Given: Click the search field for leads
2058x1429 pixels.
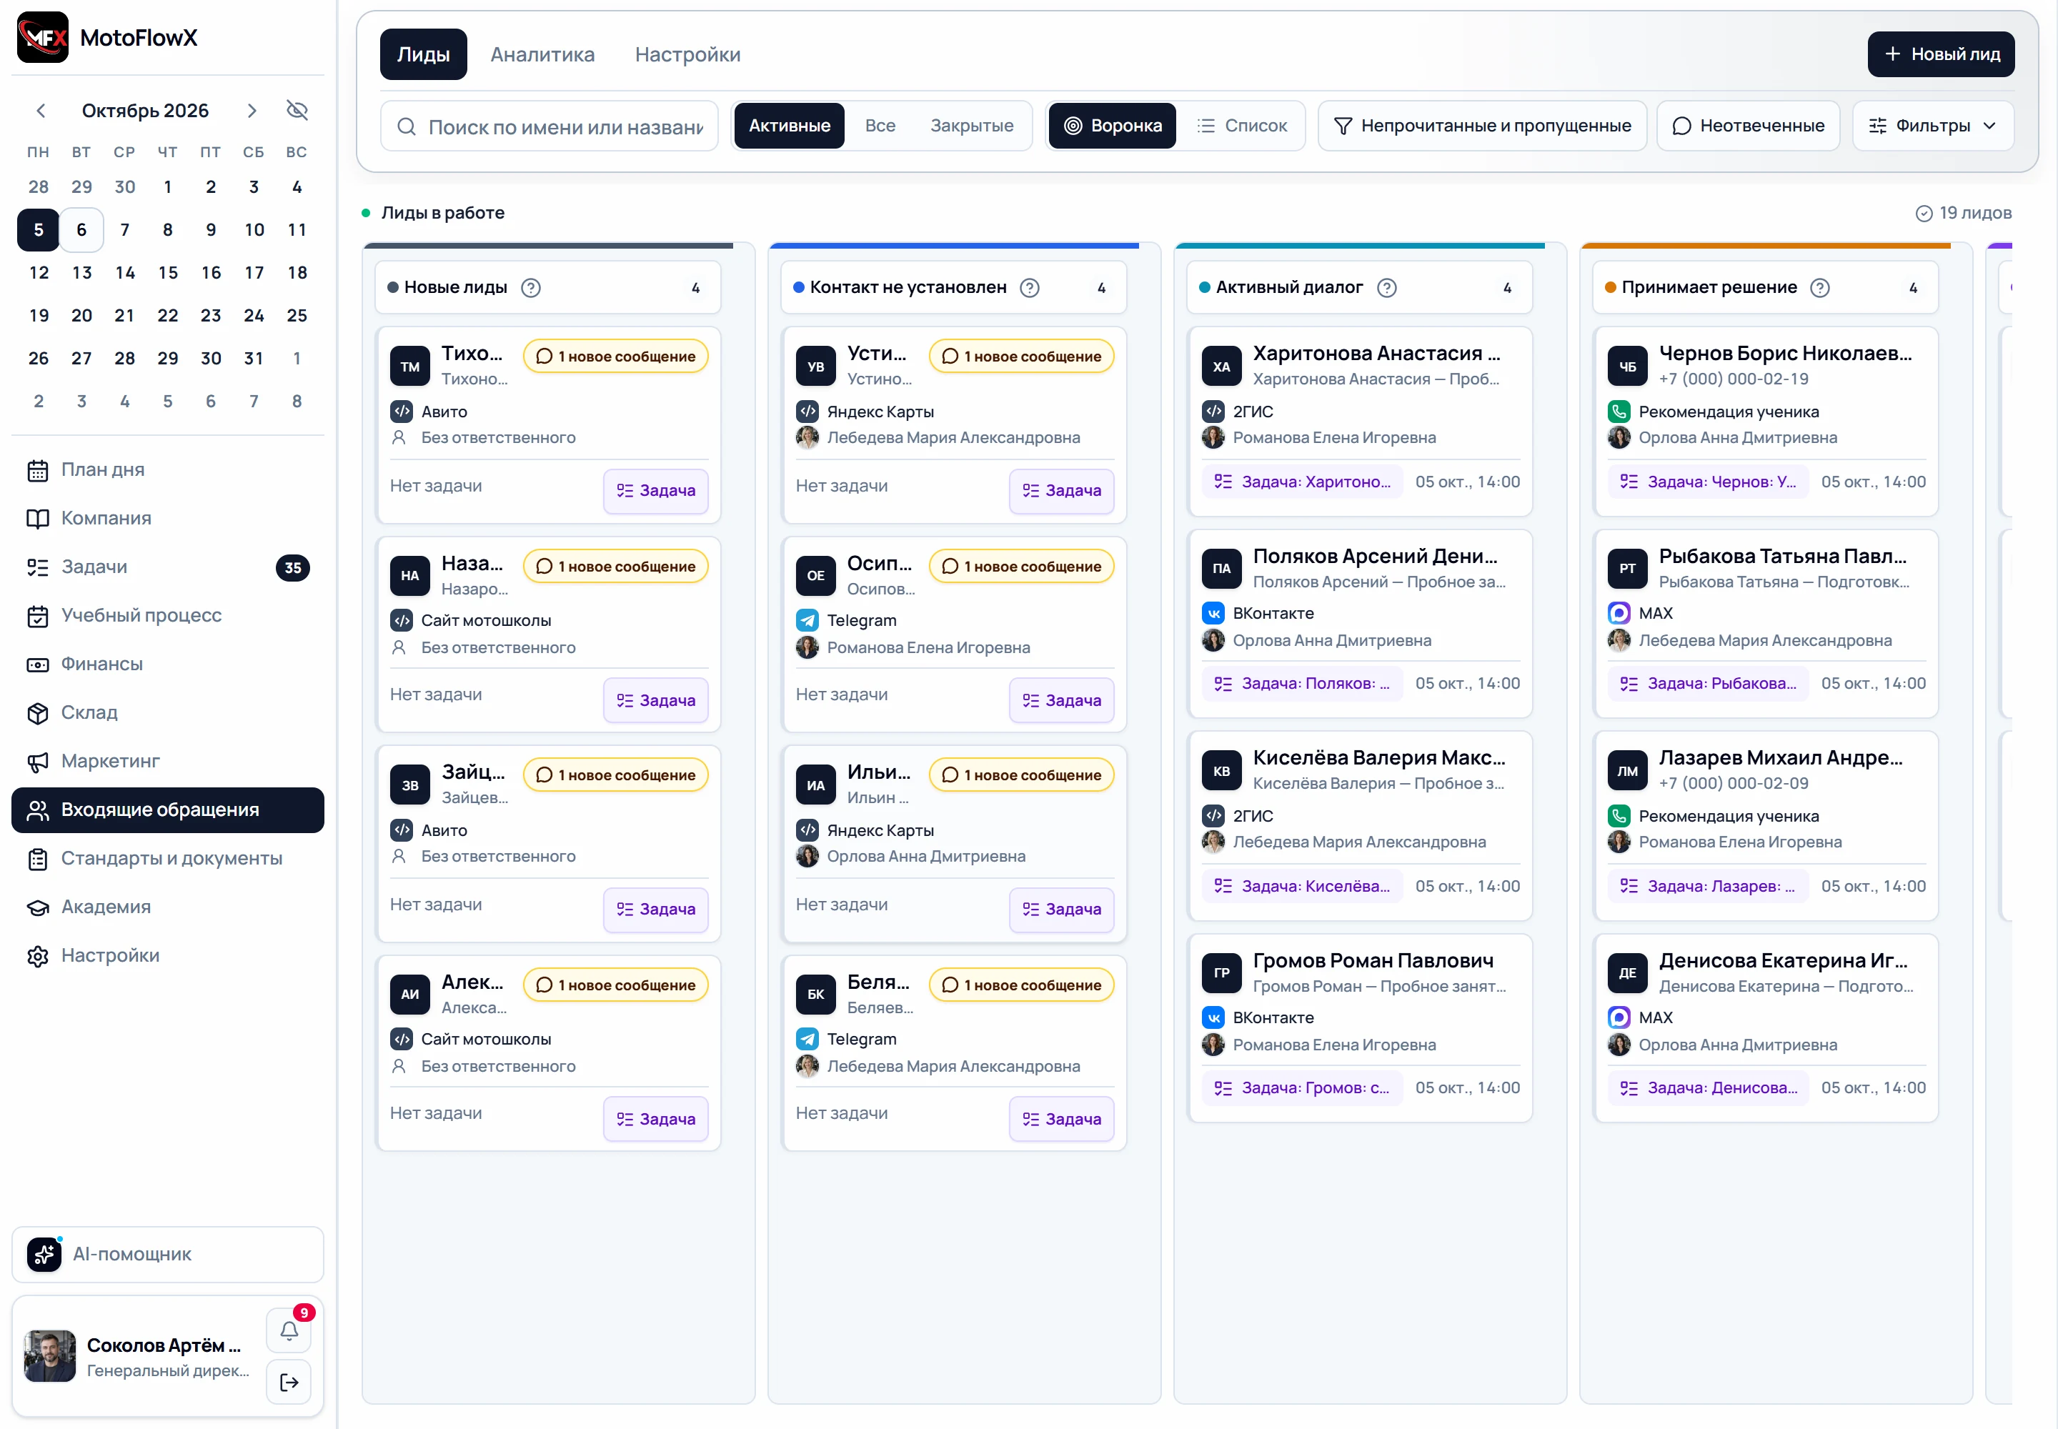Looking at the screenshot, I should coord(549,126).
